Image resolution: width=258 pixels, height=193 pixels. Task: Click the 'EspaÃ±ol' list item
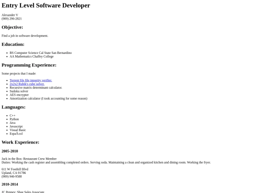click(16, 133)
